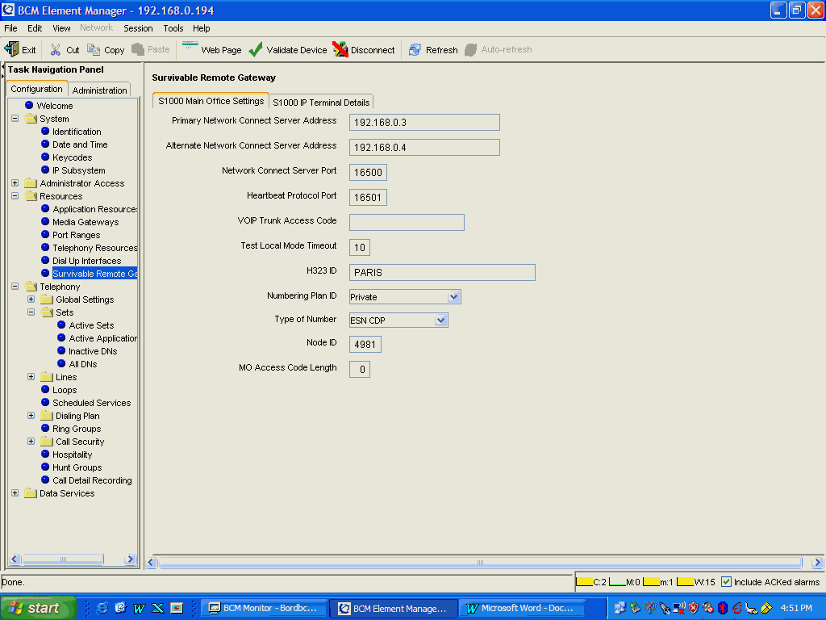Select Call Detail Recording tree item

pyautogui.click(x=92, y=480)
